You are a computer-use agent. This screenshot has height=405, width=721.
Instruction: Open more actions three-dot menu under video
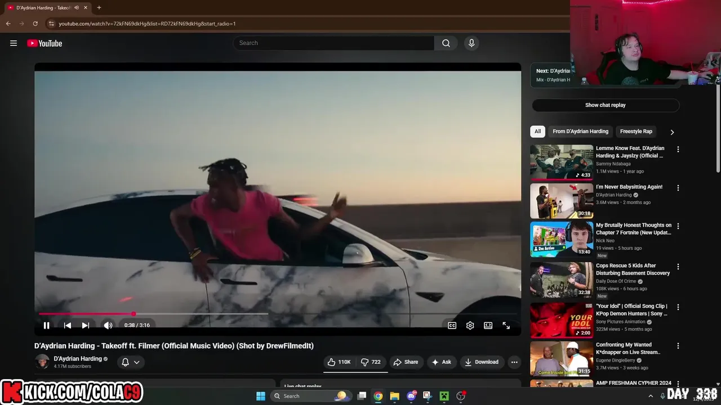coord(514,362)
